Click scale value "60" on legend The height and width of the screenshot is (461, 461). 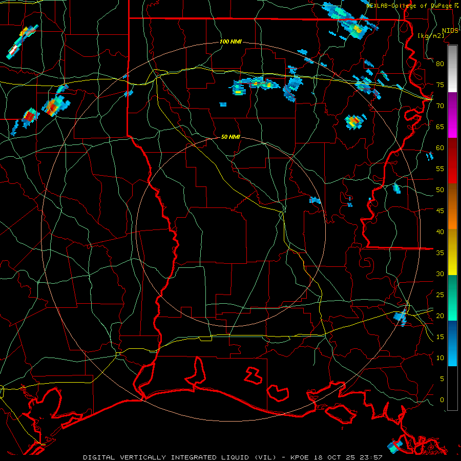click(x=440, y=148)
